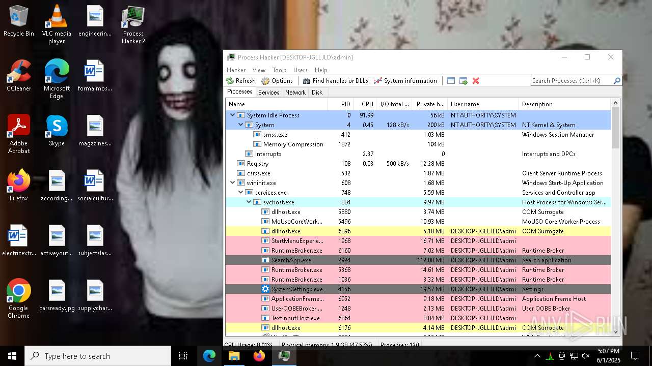Open Task View on the taskbar

click(183, 356)
